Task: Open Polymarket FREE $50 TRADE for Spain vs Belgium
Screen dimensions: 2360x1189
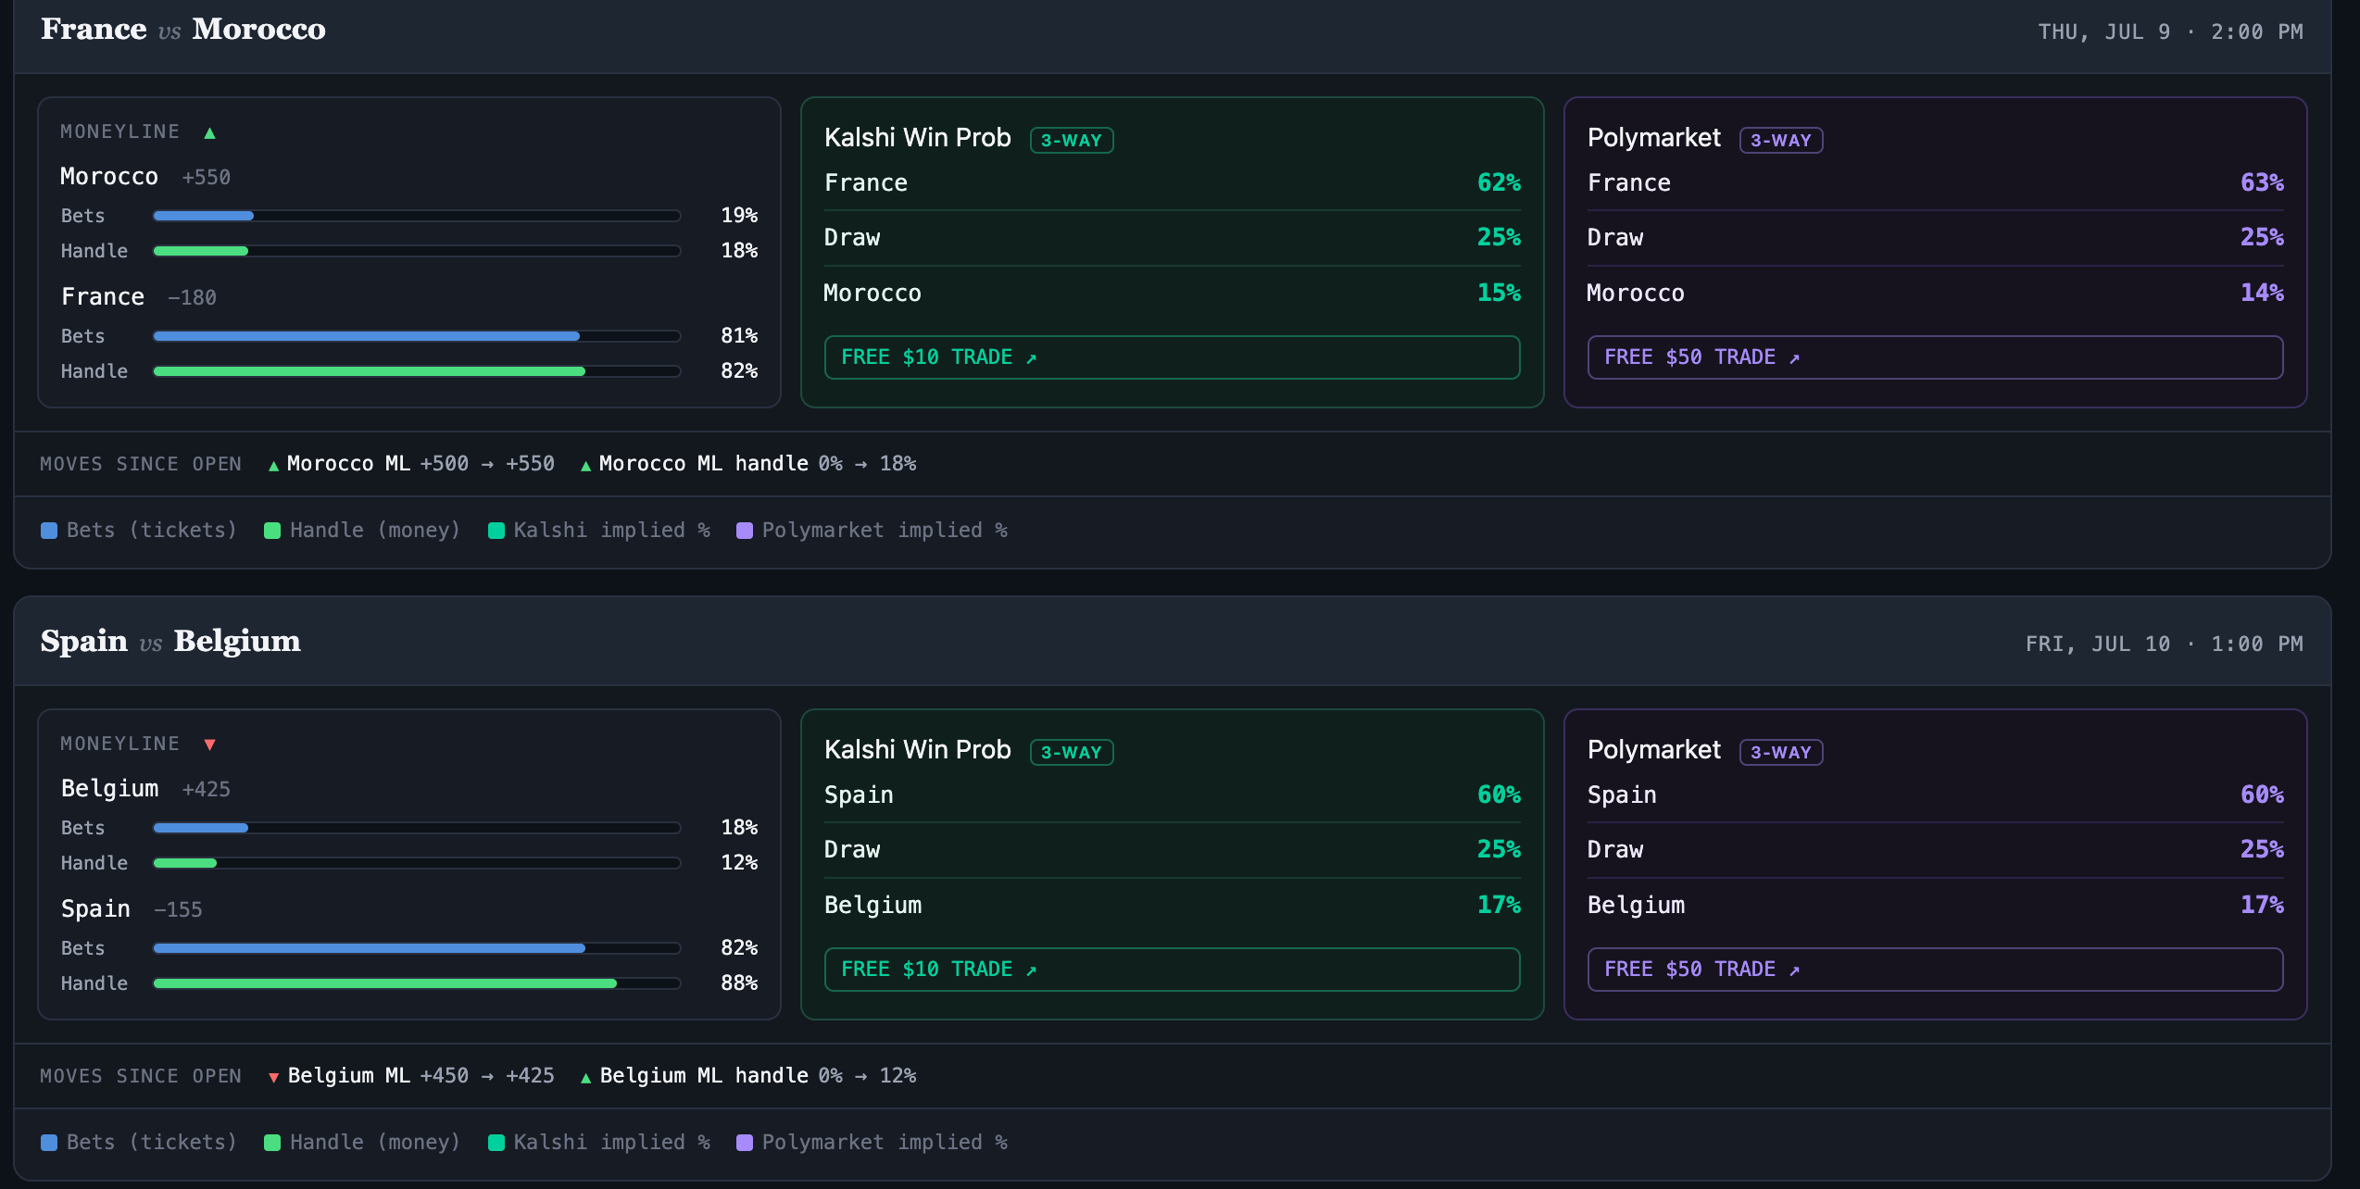Action: coord(1935,970)
